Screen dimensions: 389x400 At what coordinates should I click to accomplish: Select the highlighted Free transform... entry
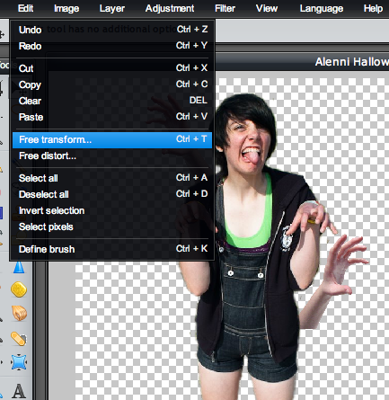112,139
